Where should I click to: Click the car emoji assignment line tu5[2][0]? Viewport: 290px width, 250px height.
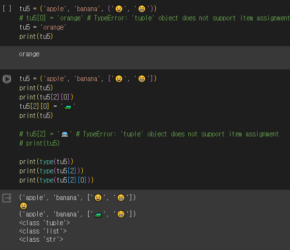47,106
